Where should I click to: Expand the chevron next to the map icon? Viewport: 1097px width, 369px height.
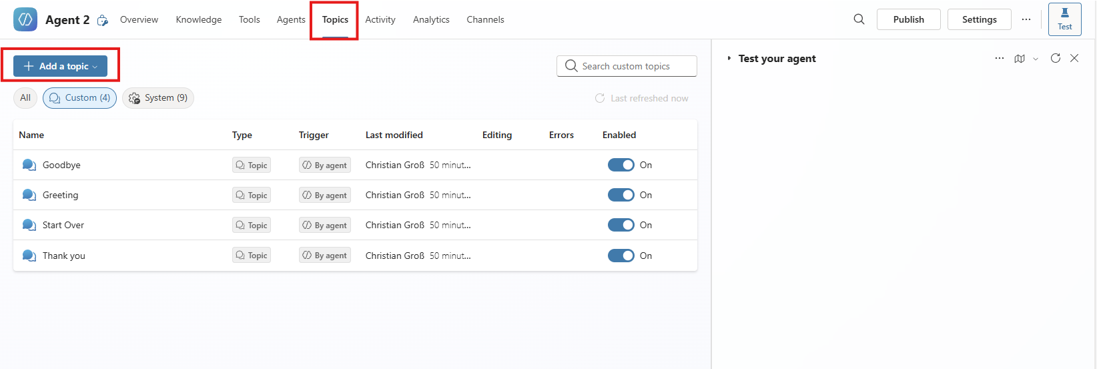tap(1036, 59)
